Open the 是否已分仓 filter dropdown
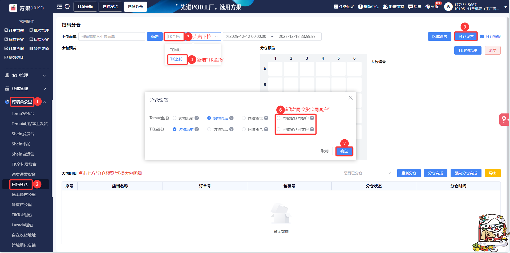Image resolution: width=510 pixels, height=253 pixels. (x=367, y=173)
